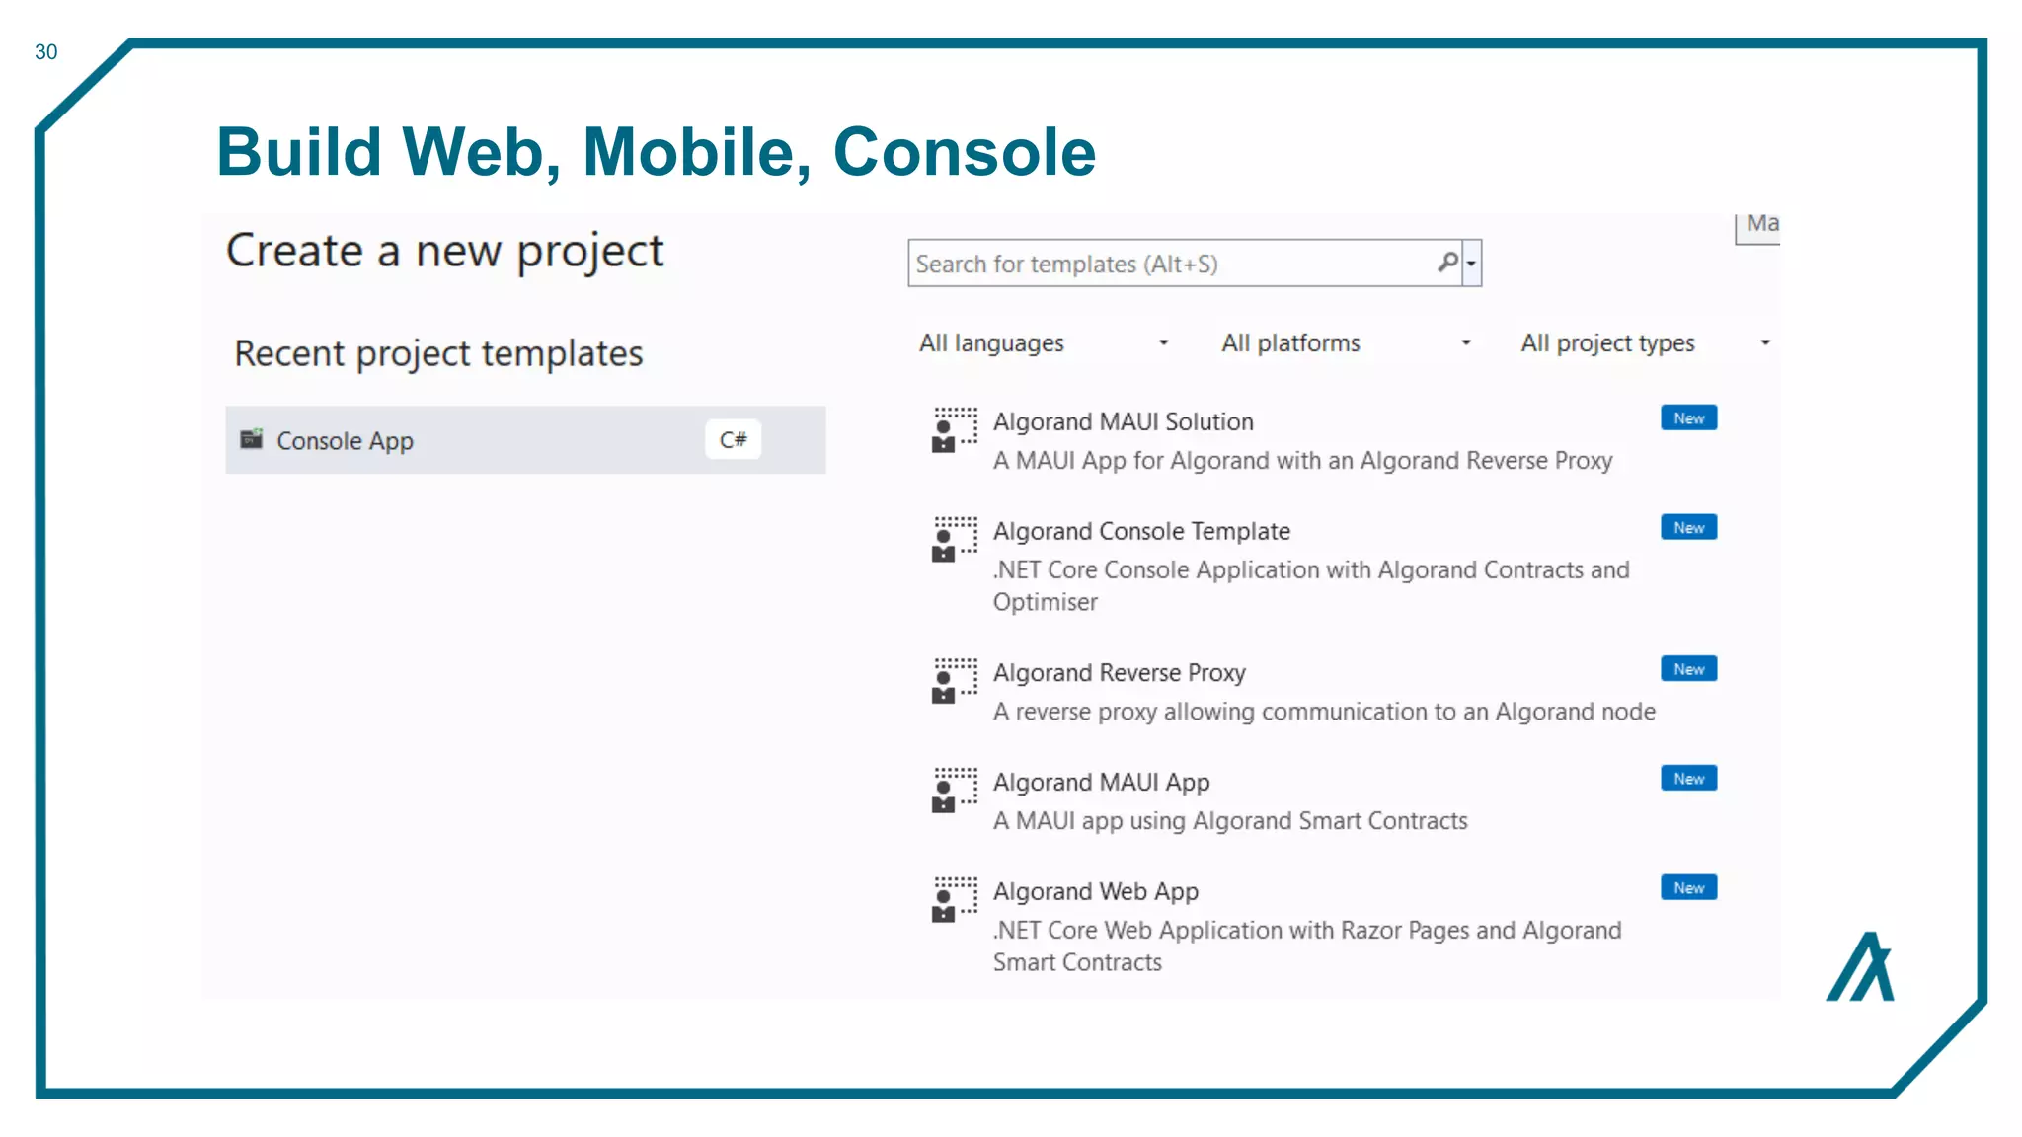Screen dimensions: 2022x1137
Task: Click 'A MAUI app using Algorand Smart Contracts'
Action: click(1230, 821)
